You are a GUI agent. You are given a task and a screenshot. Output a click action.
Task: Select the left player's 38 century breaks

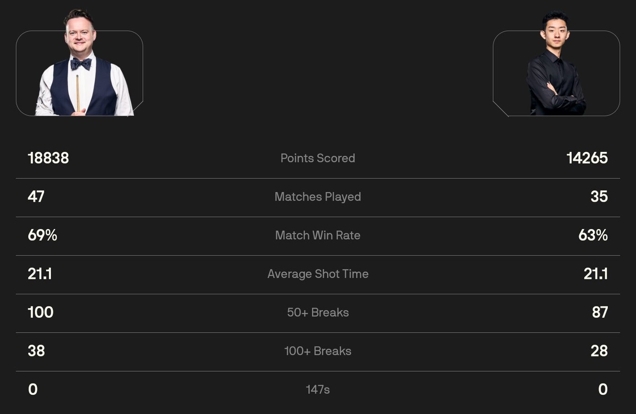pos(36,351)
